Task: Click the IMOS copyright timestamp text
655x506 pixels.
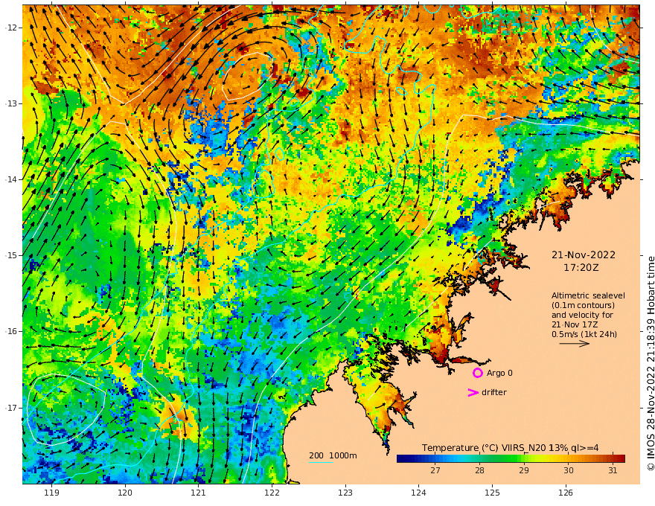Action: pyautogui.click(x=651, y=364)
